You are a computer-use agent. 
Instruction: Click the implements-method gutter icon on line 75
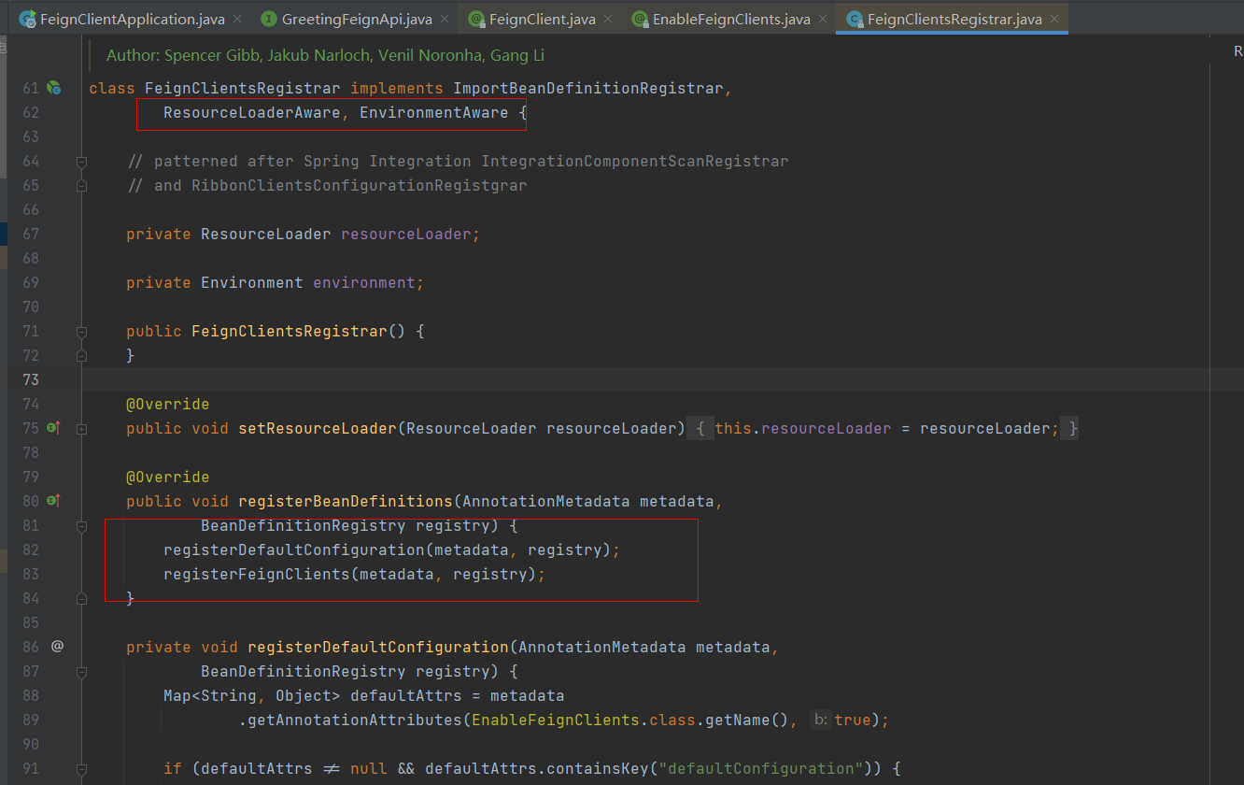[54, 428]
